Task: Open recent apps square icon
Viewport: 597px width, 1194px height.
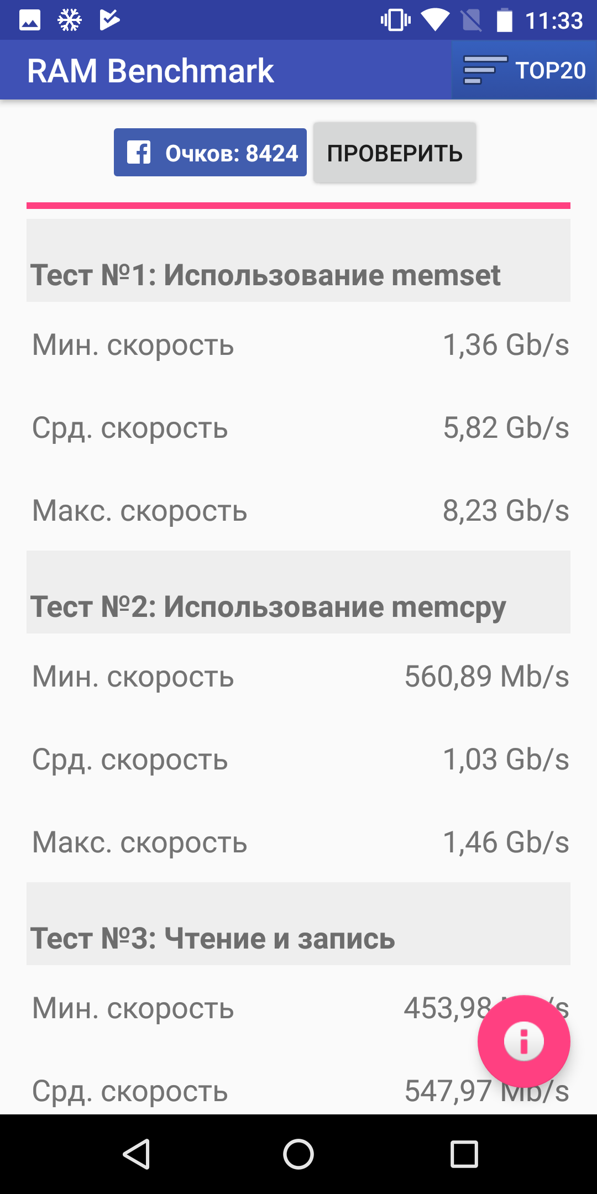Action: [x=464, y=1154]
